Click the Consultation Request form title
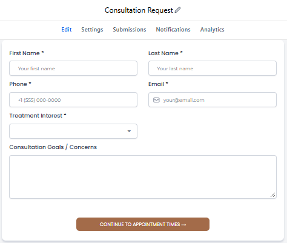Viewport: 287px width, 243px height. pyautogui.click(x=139, y=10)
